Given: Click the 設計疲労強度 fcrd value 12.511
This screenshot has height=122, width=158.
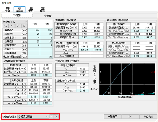Looking at the screenshot, I should [x=137, y=34].
